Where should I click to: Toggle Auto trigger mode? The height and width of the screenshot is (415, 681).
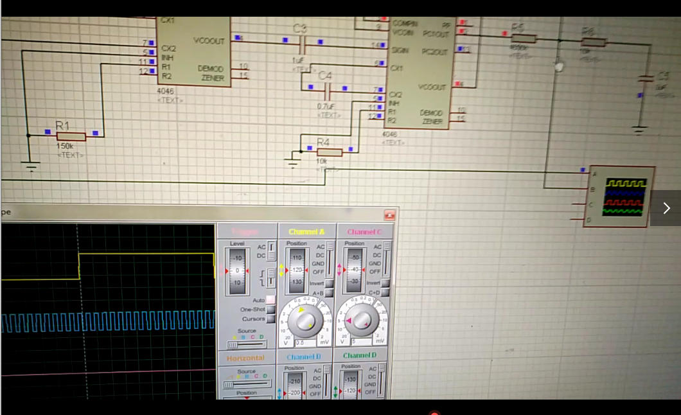pos(270,299)
